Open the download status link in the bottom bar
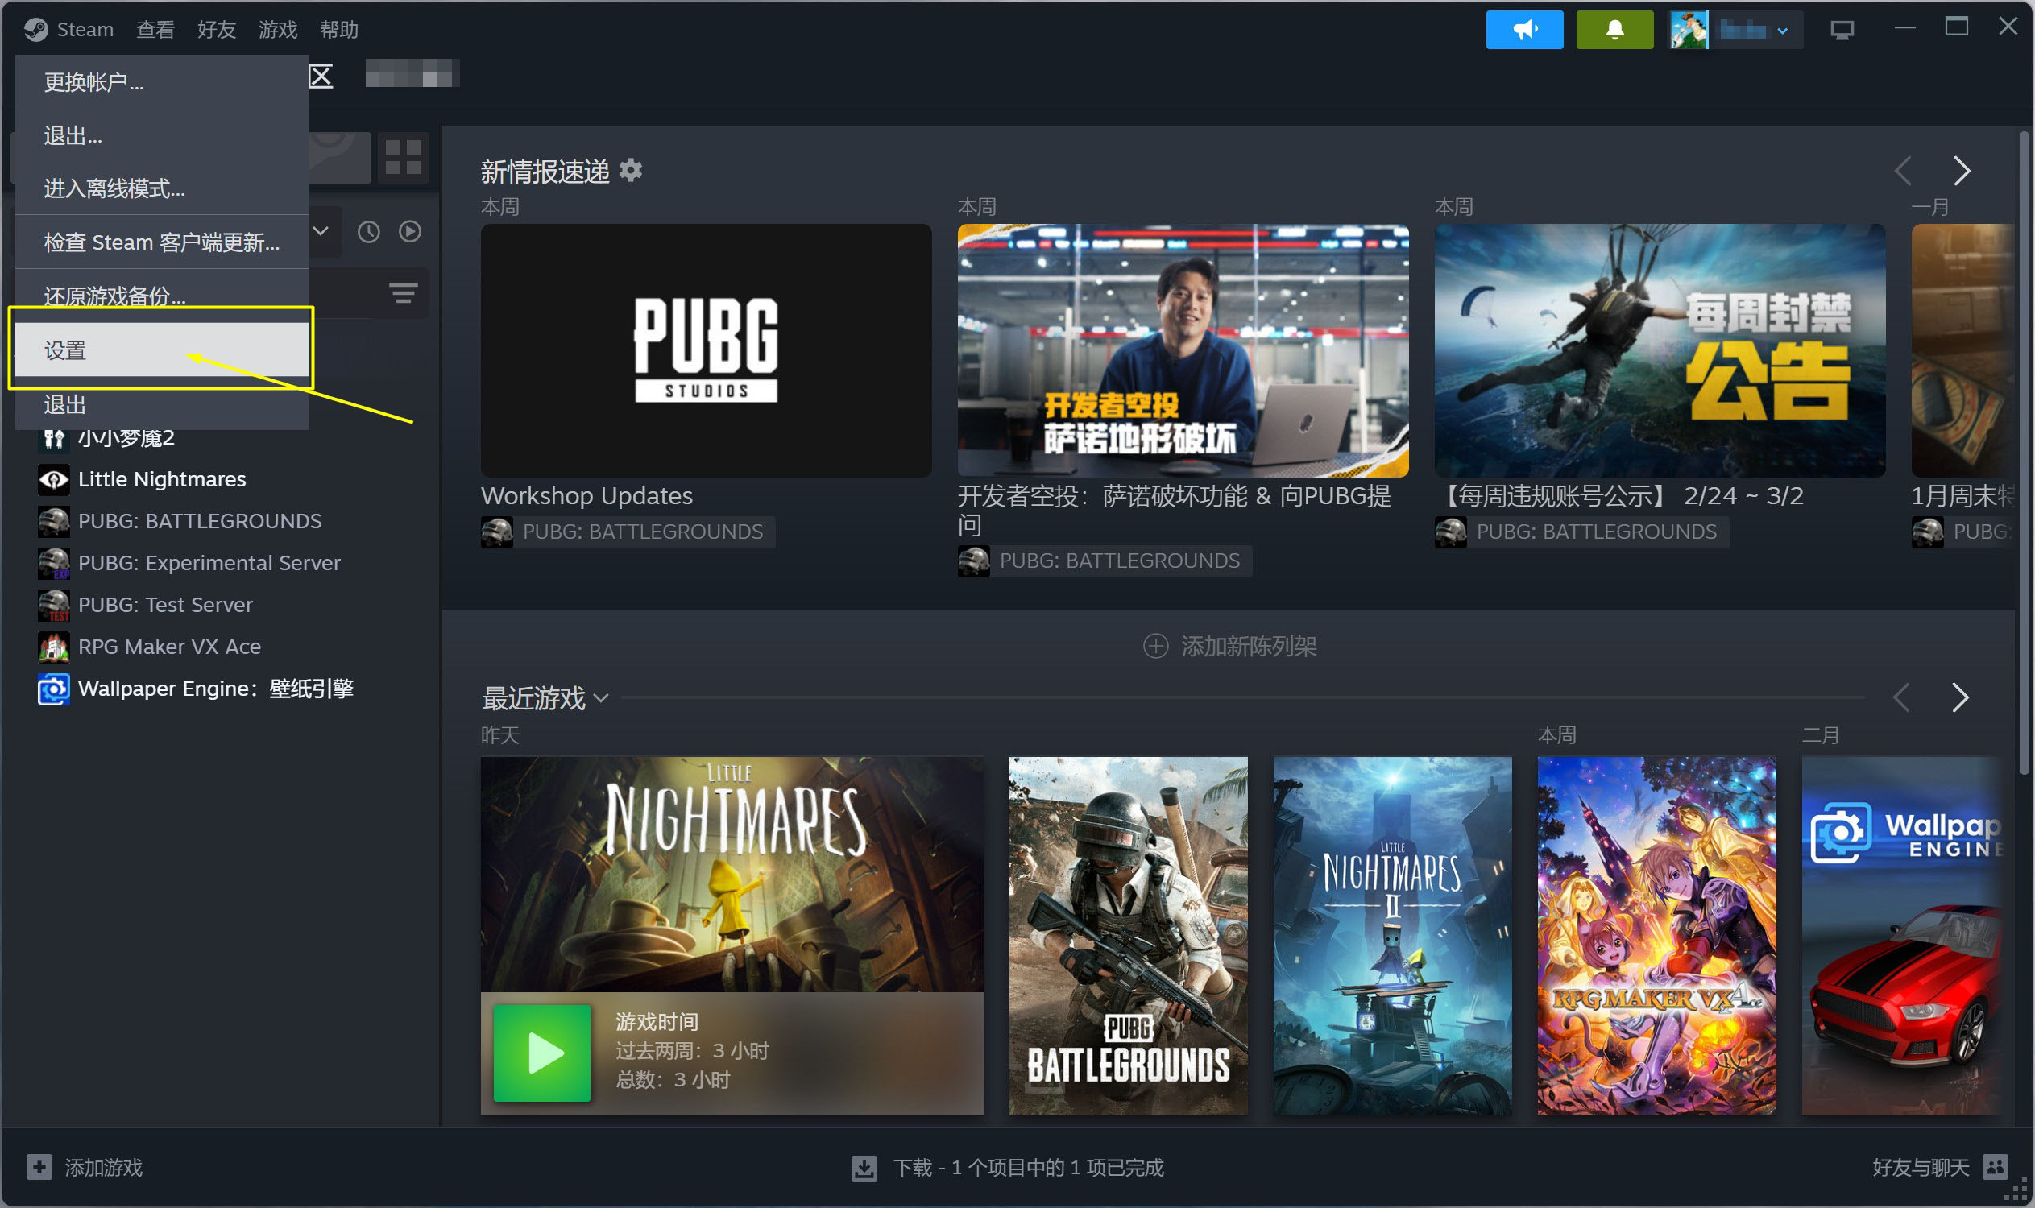Viewport: 2035px width, 1208px height. (x=1008, y=1167)
